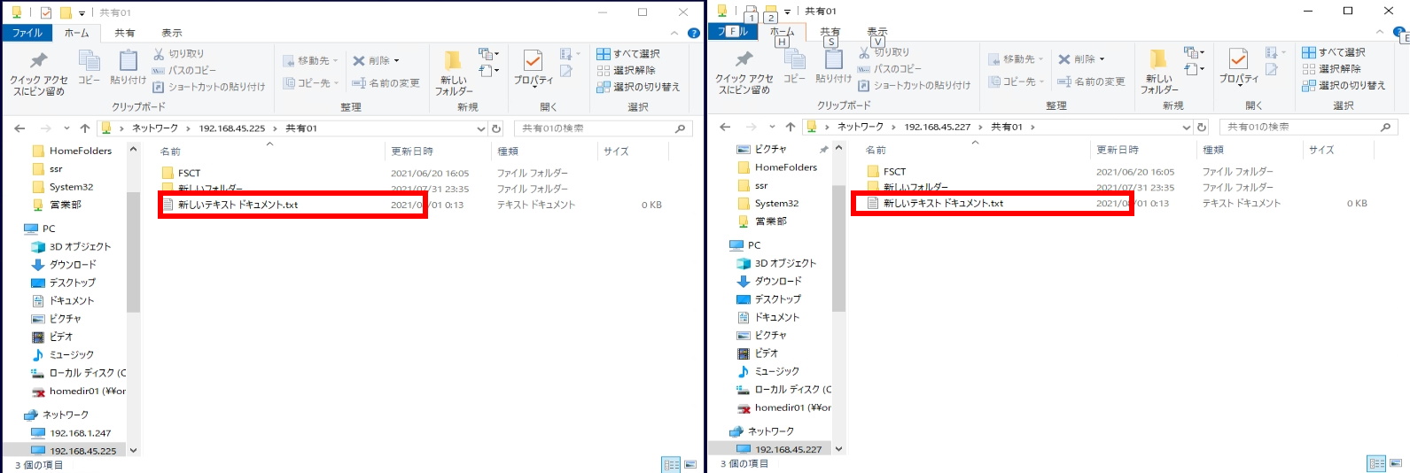Open 共有 ribbon tab in right window
This screenshot has width=1410, height=473.
click(830, 32)
